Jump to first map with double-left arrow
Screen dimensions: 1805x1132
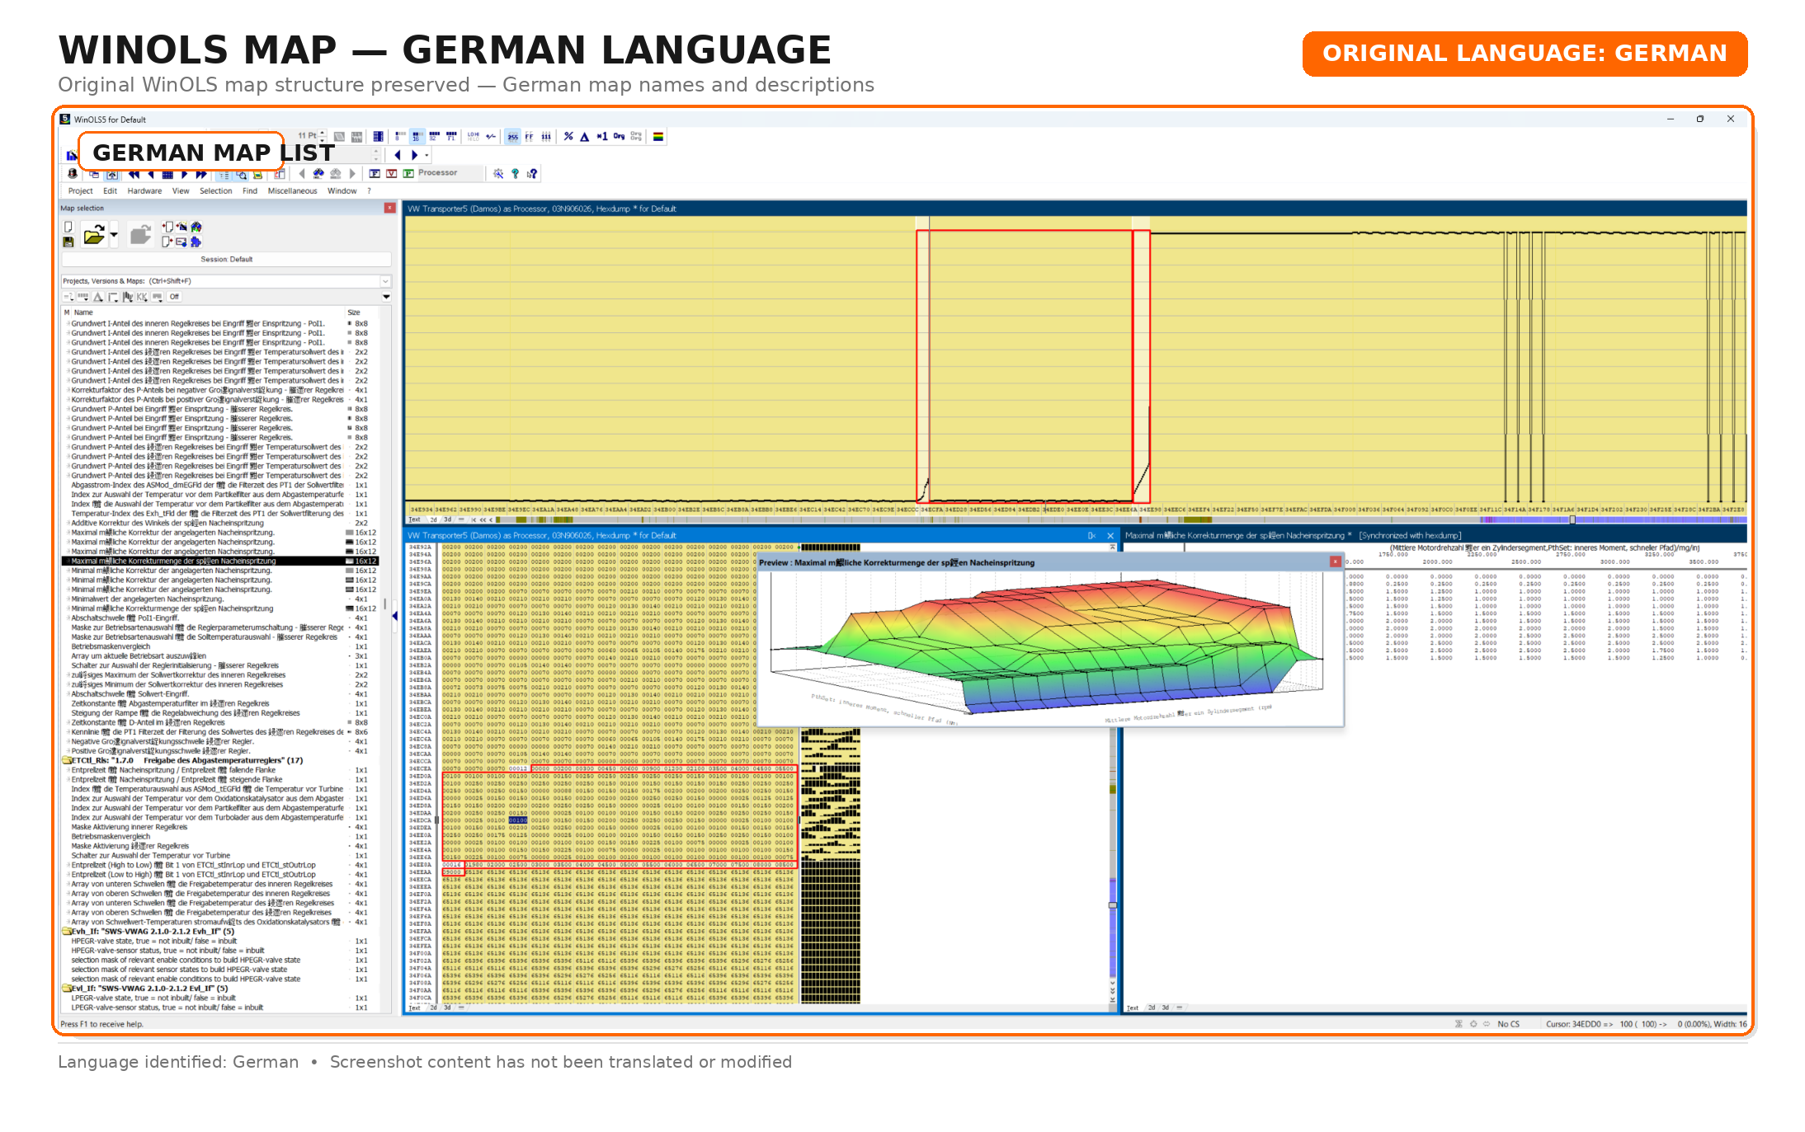[x=134, y=174]
